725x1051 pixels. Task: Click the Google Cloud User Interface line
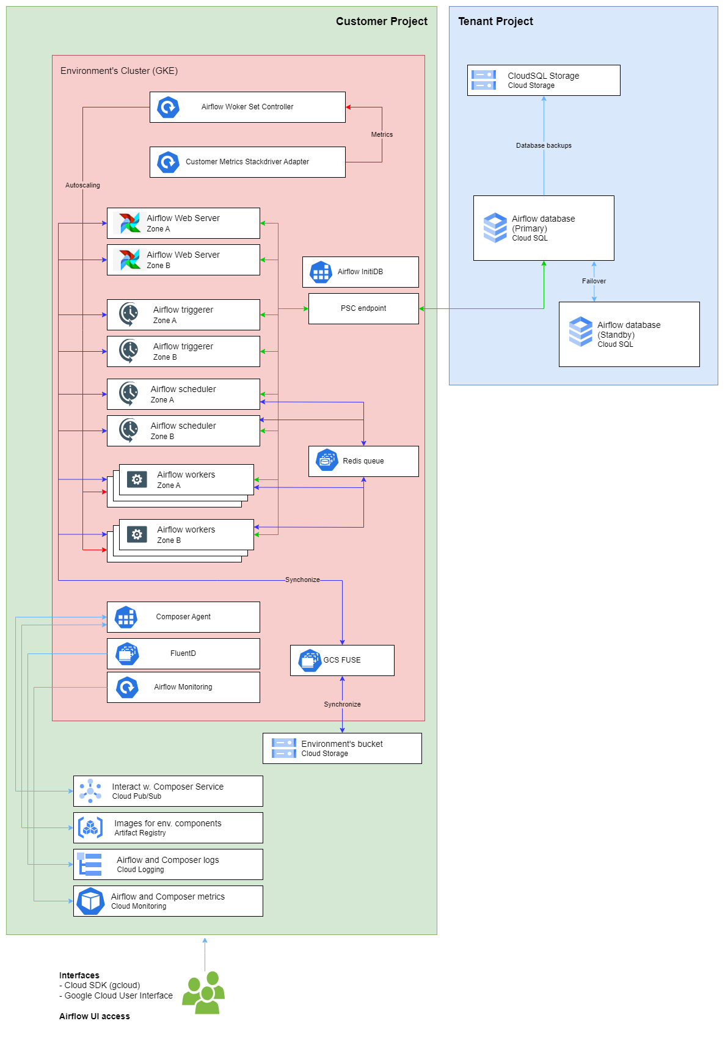pos(116,995)
